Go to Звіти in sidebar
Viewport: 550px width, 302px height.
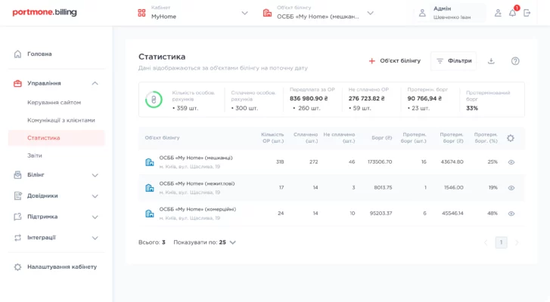click(x=35, y=156)
